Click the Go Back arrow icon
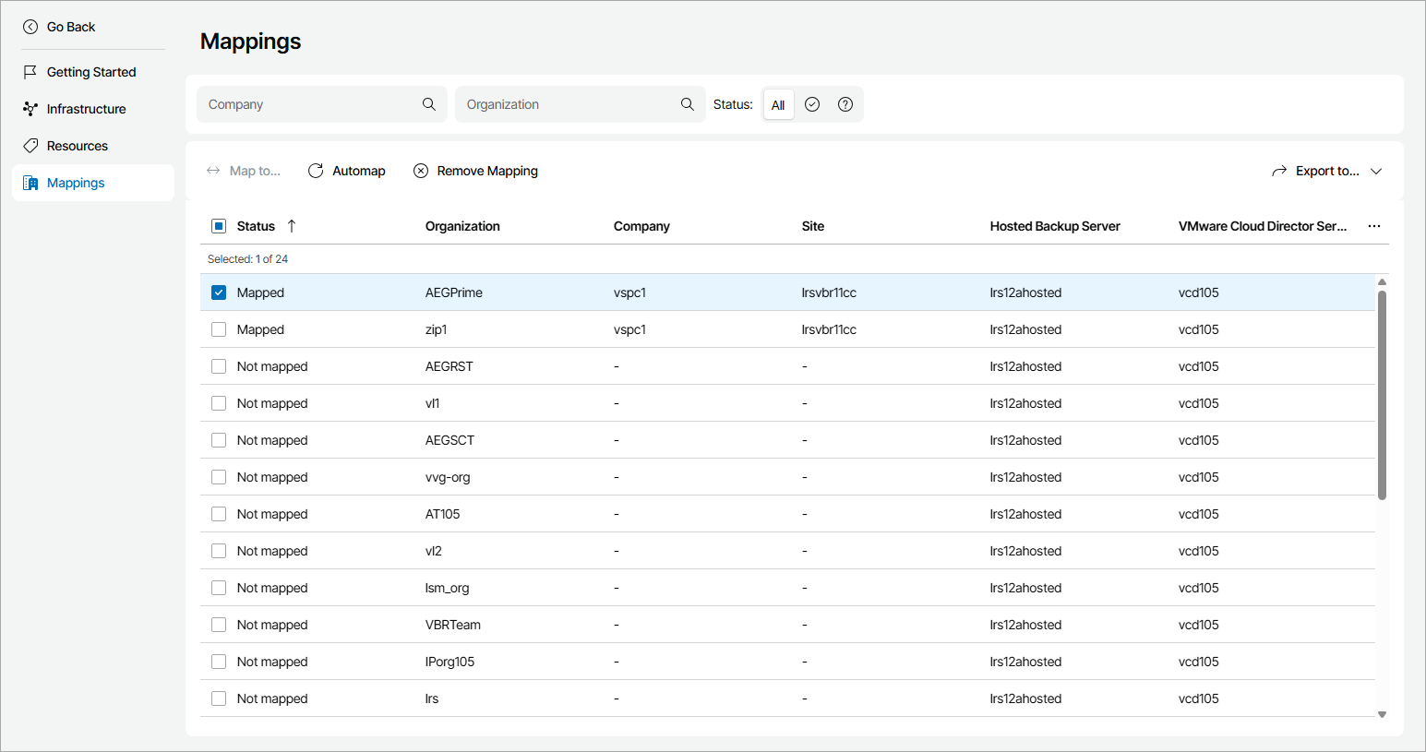This screenshot has width=1426, height=752. [30, 27]
